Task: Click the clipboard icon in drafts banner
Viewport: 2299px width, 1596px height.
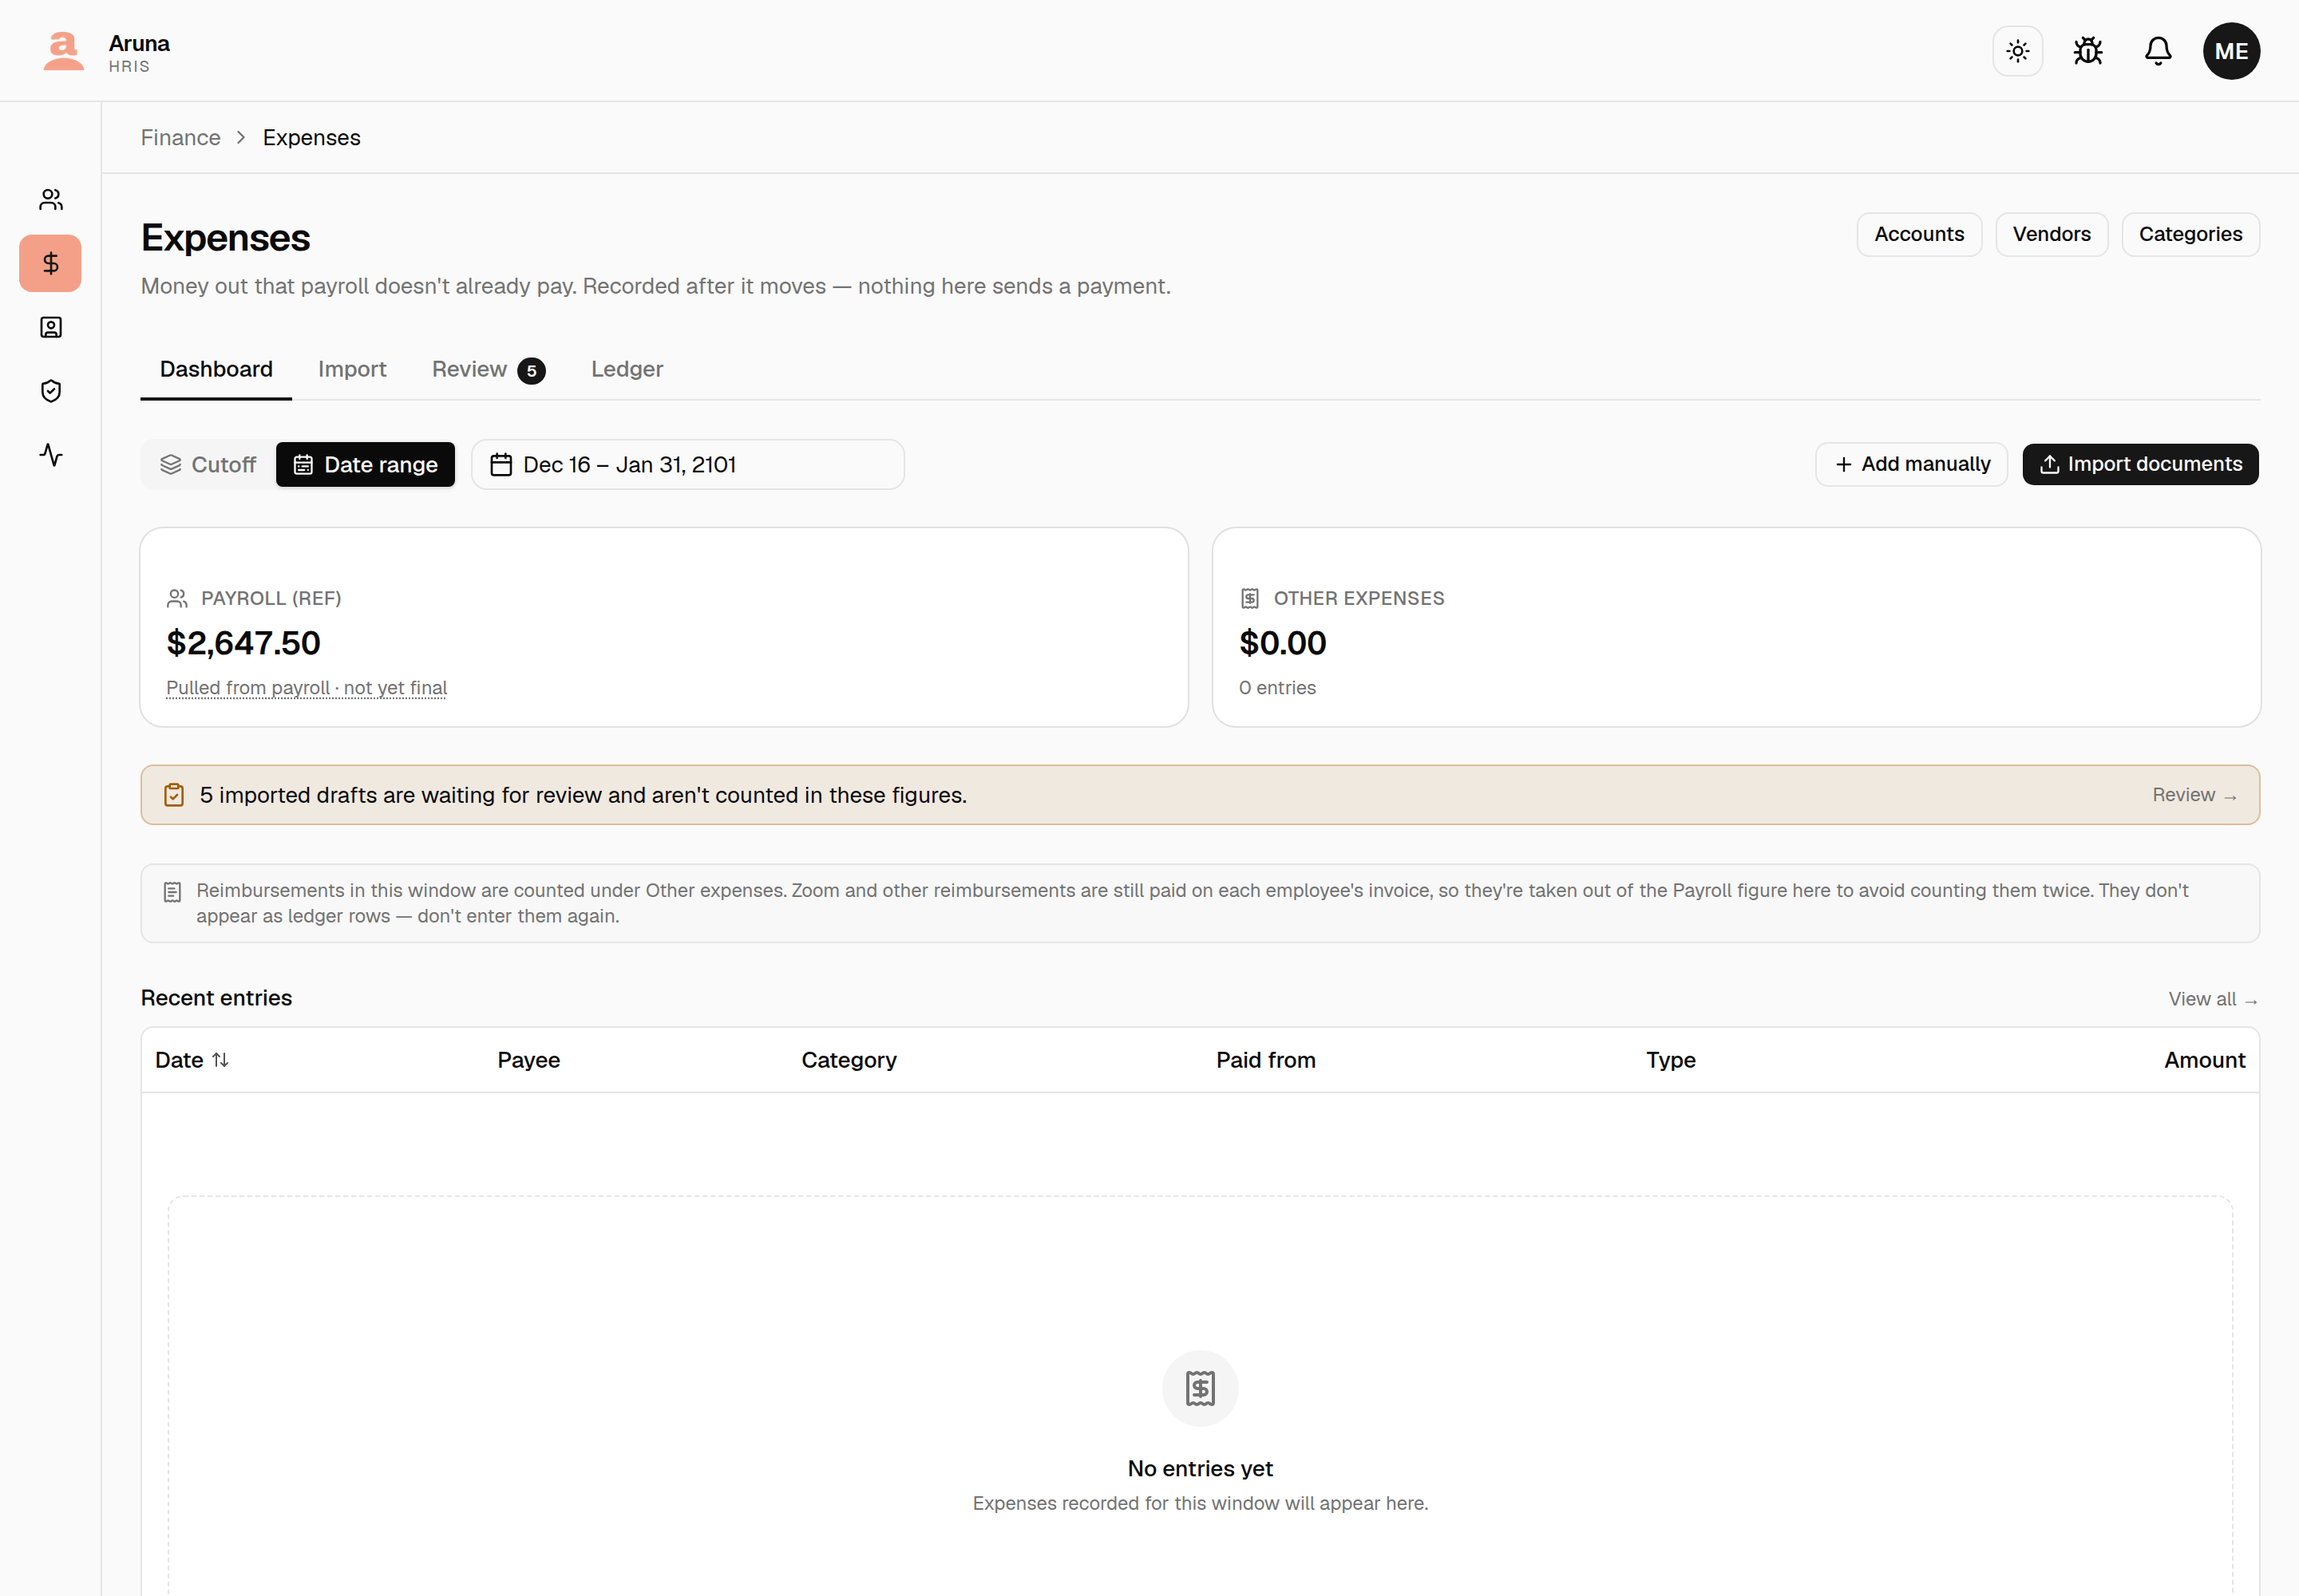Action: pyautogui.click(x=174, y=795)
